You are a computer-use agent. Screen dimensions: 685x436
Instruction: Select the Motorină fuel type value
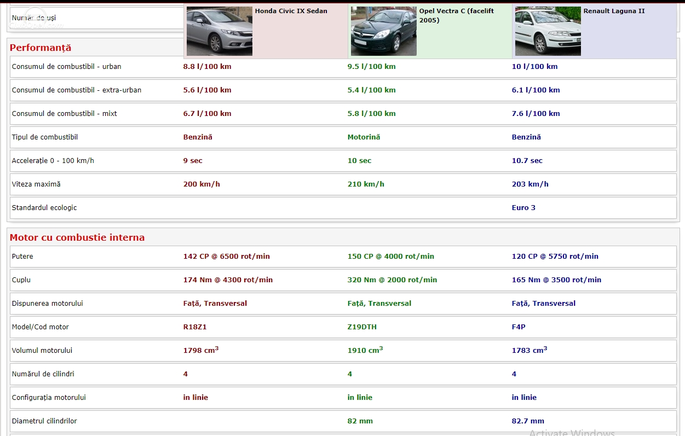[364, 137]
